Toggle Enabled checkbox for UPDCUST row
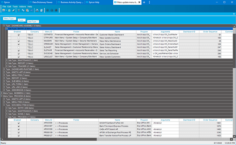 click(19, 57)
